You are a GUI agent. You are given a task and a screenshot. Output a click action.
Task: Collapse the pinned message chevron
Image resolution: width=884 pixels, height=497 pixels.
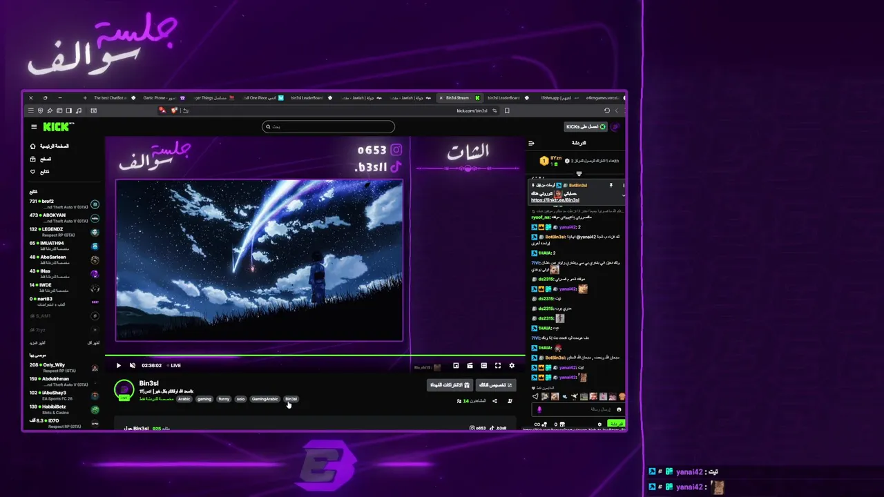[x=624, y=195]
